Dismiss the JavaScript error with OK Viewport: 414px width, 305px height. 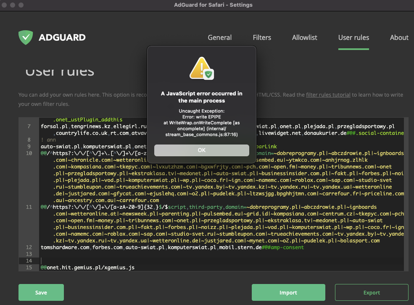(201, 150)
